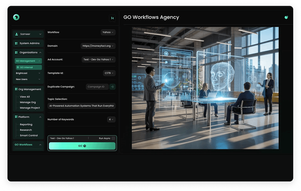The image size is (301, 191).
Task: Enable the Run Async checkbox
Action: point(113,138)
